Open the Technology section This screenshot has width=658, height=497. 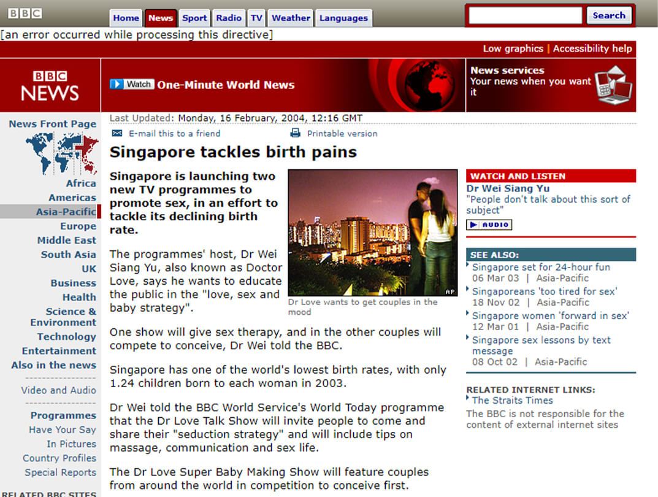pos(66,337)
